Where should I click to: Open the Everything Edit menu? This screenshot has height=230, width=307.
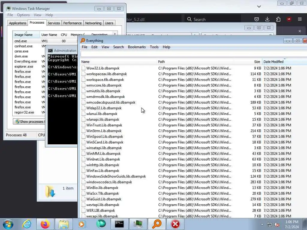pyautogui.click(x=94, y=47)
